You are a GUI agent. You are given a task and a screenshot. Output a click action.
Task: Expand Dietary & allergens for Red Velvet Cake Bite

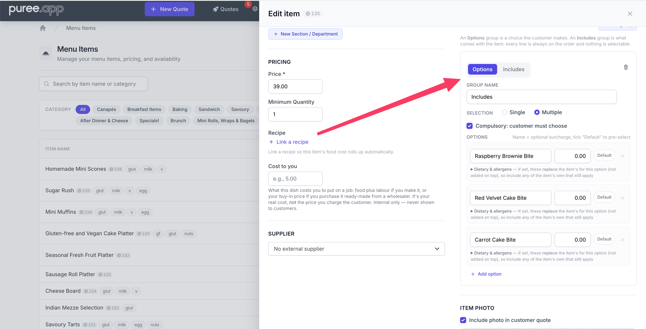pos(491,211)
